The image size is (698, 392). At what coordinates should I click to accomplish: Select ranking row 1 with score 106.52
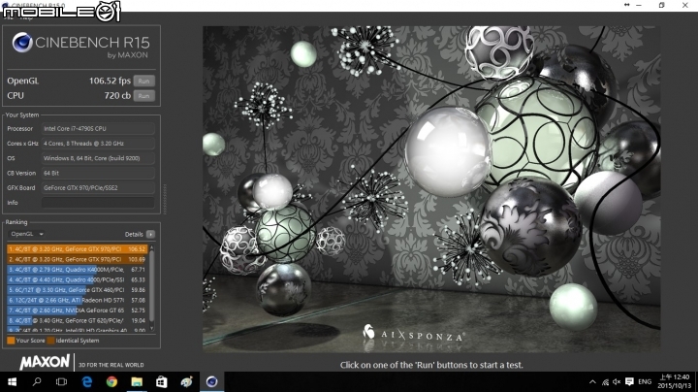(x=78, y=249)
